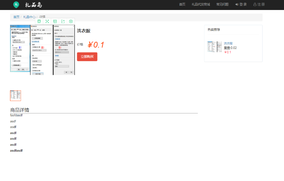Click the green save floppy-disk icon
Viewport: 284px width, 181px height.
[x=55, y=21]
